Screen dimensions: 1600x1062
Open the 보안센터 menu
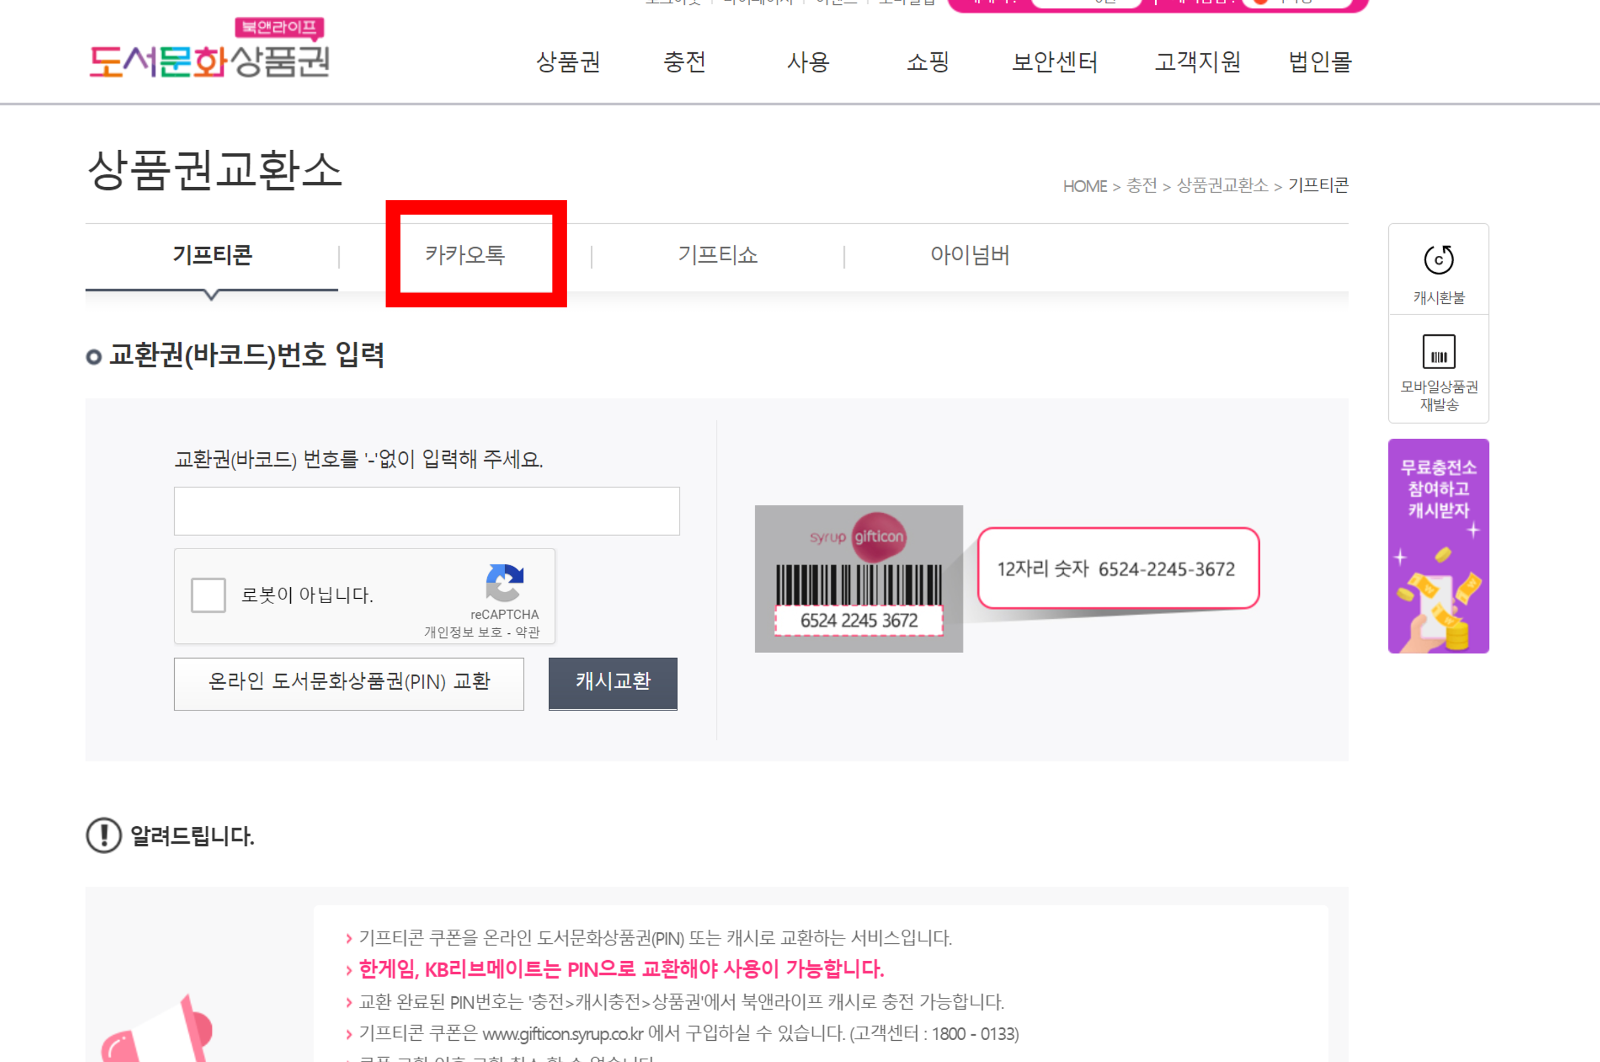click(1054, 62)
